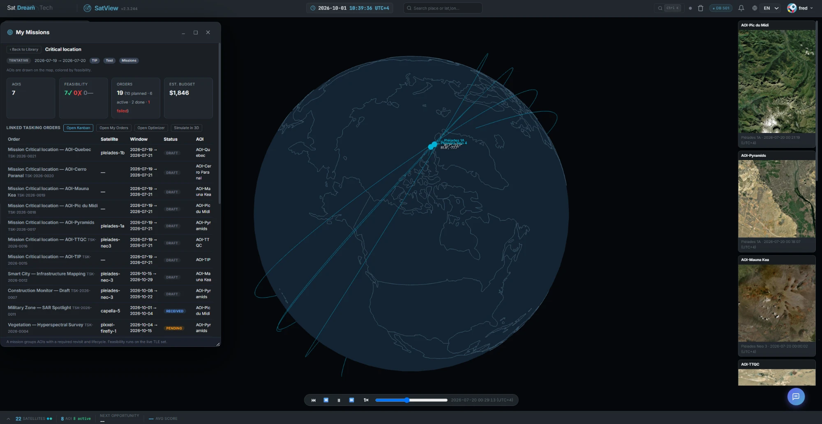Screen dimensions: 822x424
Task: Click the globe language icon
Action: point(755,8)
